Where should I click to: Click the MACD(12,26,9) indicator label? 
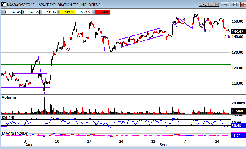[15, 134]
